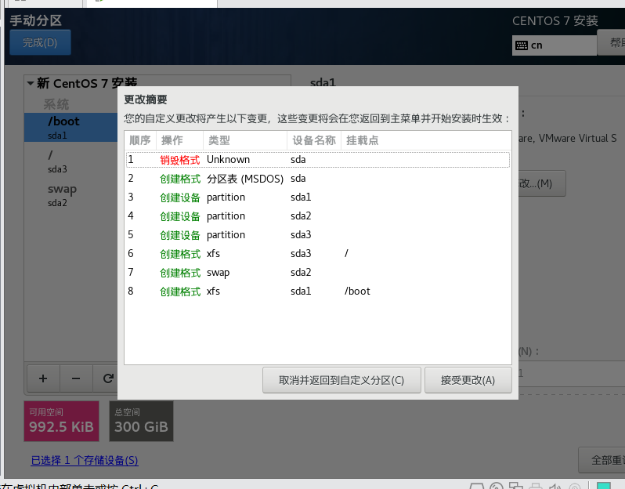Image resolution: width=625 pixels, height=489 pixels.
Task: Open 已选择 1 个存储设备(S) link
Action: point(85,460)
